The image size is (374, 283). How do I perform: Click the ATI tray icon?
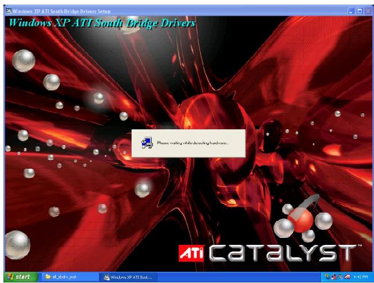pyautogui.click(x=347, y=277)
